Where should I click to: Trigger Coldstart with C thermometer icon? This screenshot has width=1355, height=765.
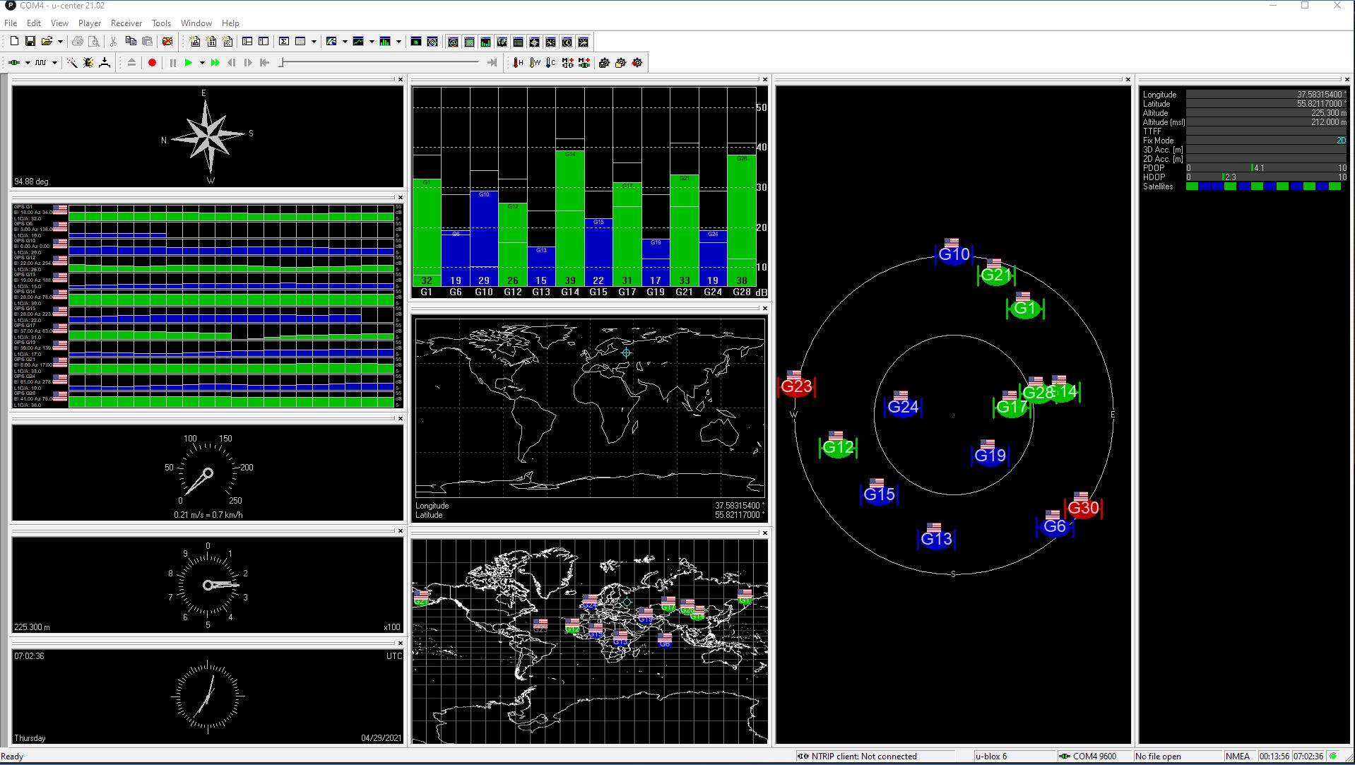(x=551, y=63)
